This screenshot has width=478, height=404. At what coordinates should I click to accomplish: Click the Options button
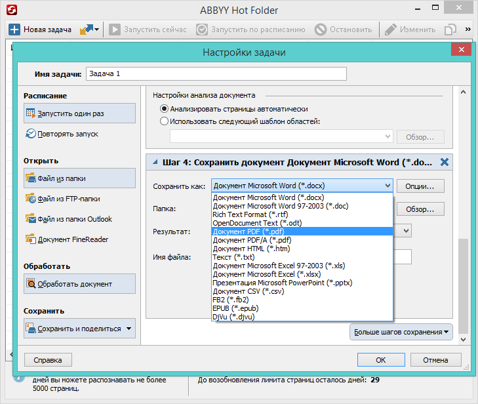[x=420, y=186]
